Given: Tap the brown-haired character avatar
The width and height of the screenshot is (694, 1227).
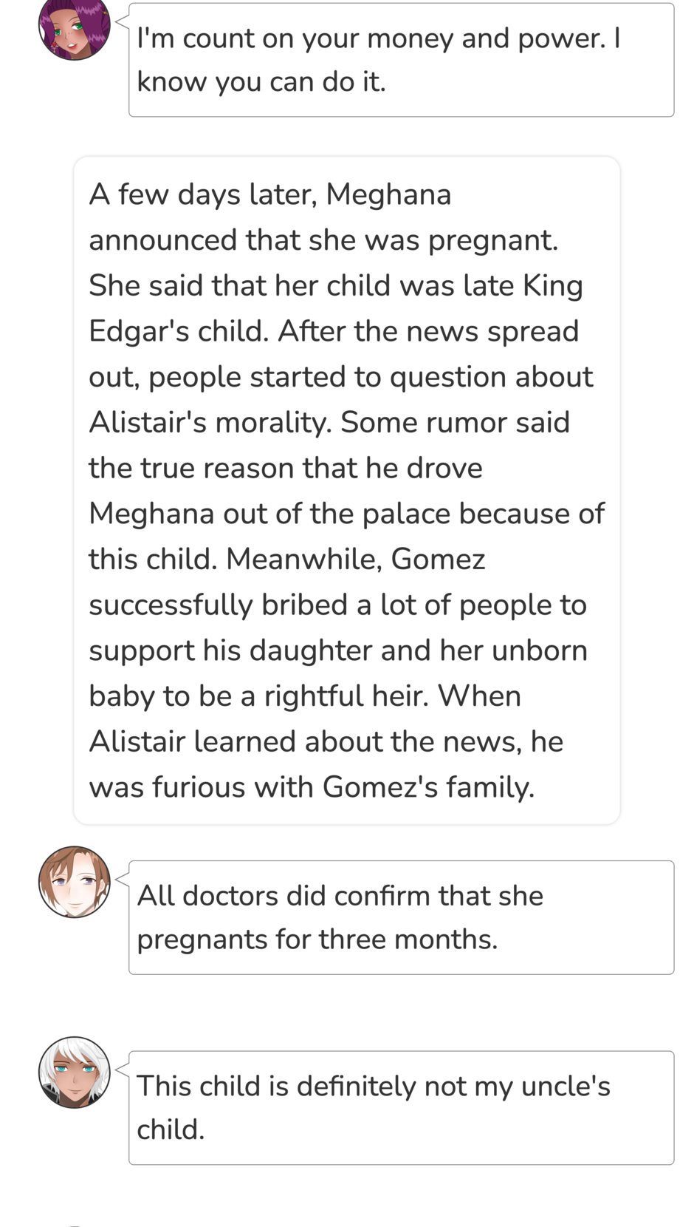Looking at the screenshot, I should pyautogui.click(x=75, y=882).
